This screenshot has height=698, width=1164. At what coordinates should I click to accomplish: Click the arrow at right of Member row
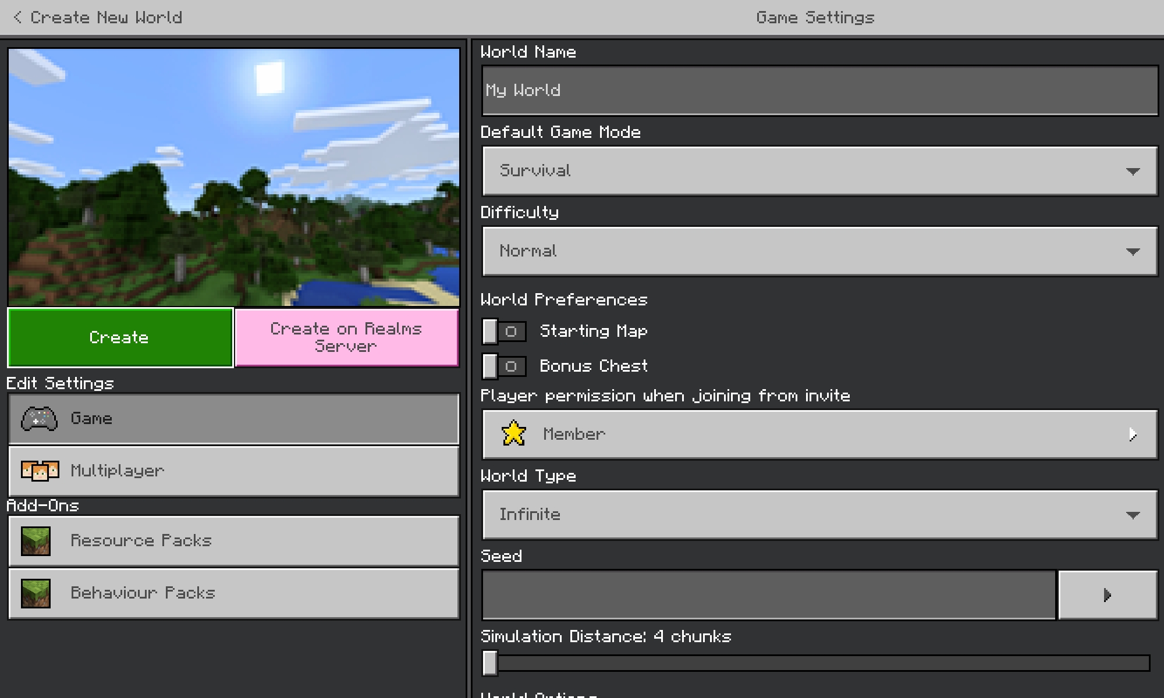(x=1132, y=435)
